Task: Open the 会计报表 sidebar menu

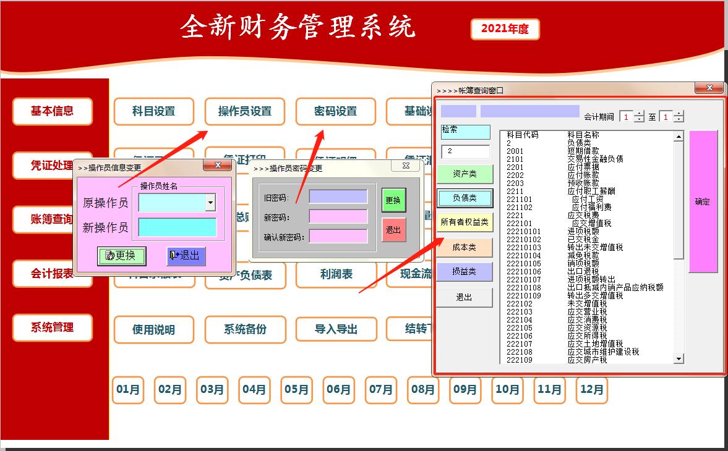Action: tap(52, 274)
